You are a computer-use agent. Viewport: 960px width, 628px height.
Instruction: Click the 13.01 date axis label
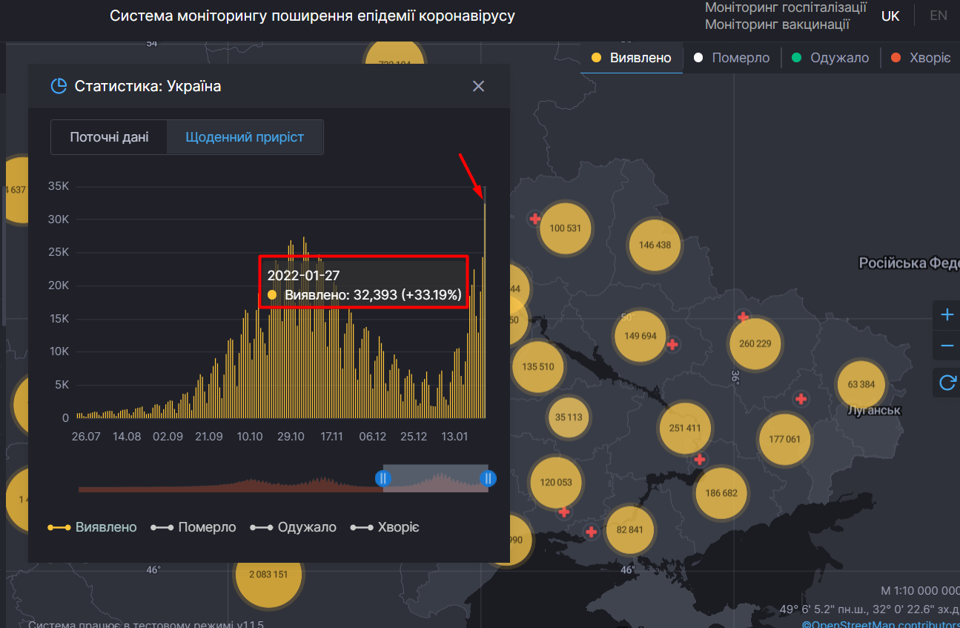(454, 437)
